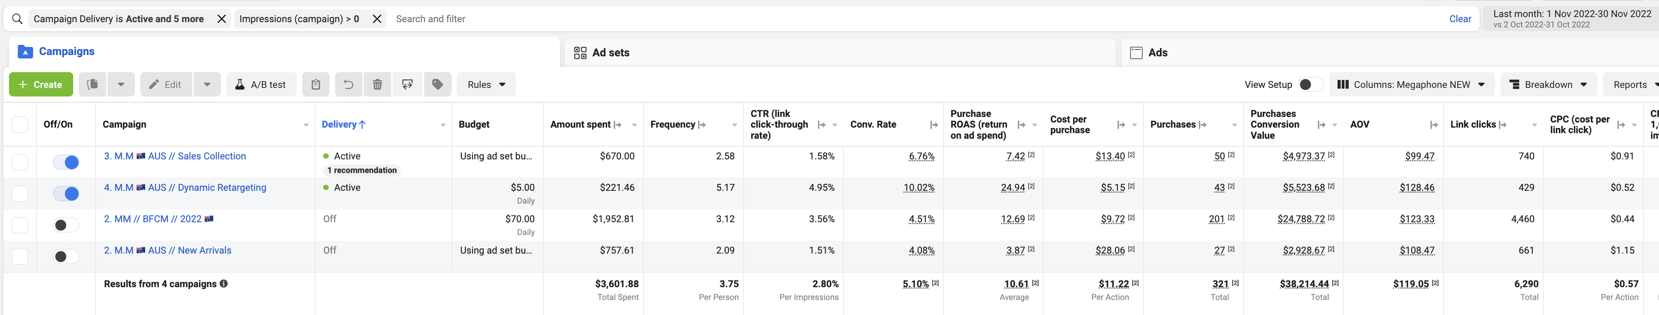The width and height of the screenshot is (1659, 315).
Task: Click the clipboard paste icon in toolbar
Action: (x=315, y=84)
